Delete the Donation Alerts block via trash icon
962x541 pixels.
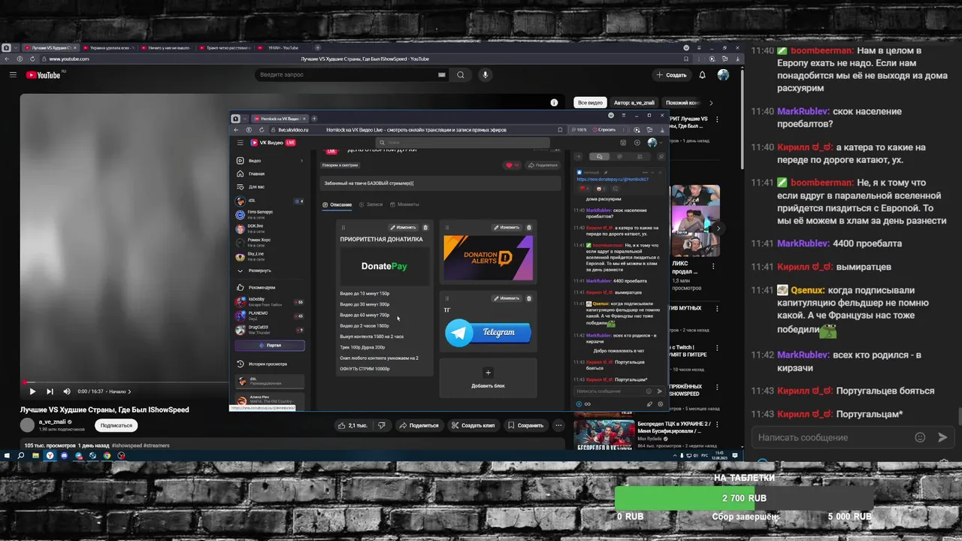click(x=528, y=227)
